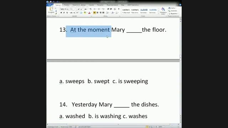
Task: Click the Shading paint bucket icon
Action: coord(113,13)
